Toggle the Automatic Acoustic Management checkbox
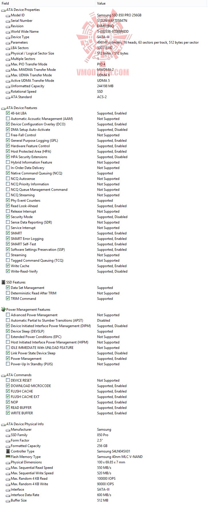The image size is (208, 507). point(8,119)
